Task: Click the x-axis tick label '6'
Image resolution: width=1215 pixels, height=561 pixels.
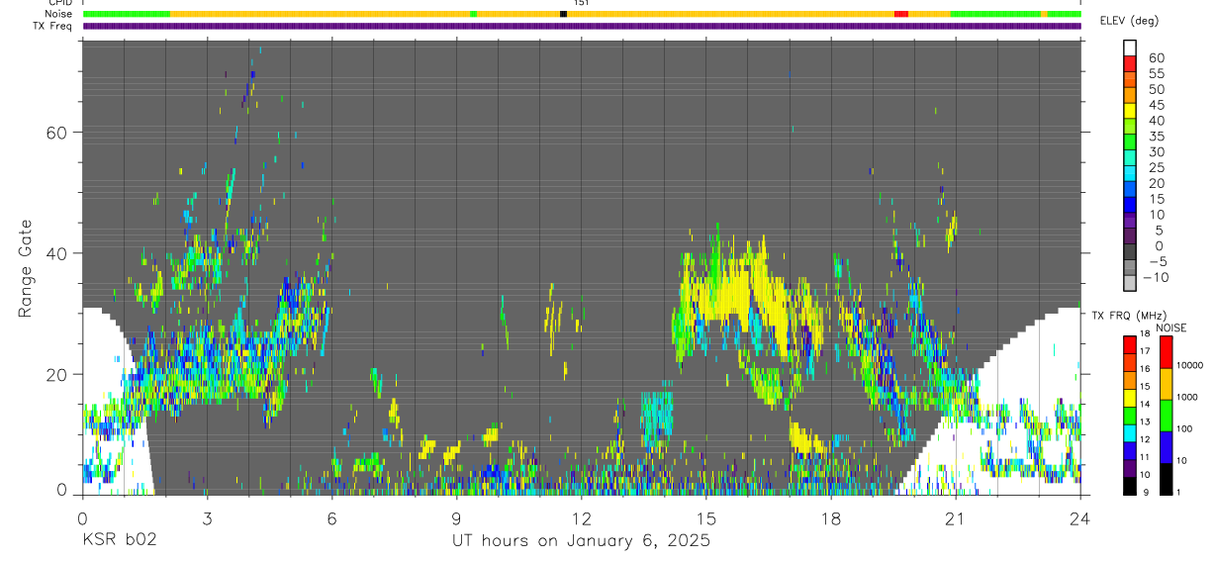Action: click(331, 517)
